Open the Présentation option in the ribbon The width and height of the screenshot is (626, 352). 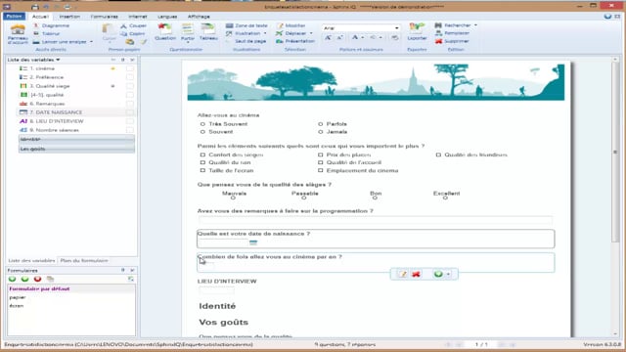pos(295,41)
